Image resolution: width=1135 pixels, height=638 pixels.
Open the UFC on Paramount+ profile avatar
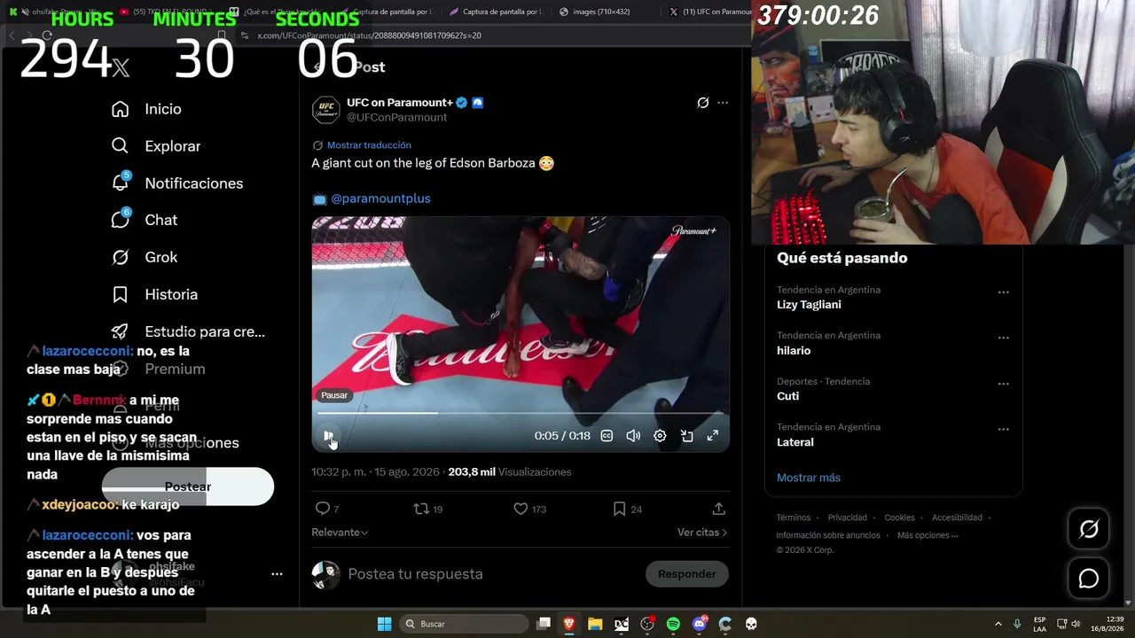[x=326, y=110]
